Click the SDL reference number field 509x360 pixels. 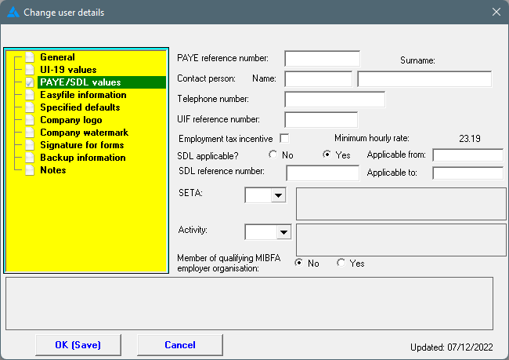[x=323, y=173]
